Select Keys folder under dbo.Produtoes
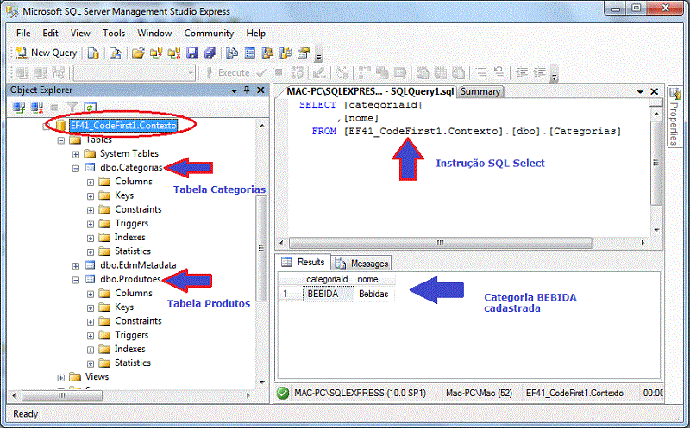Viewport: 690px width, 428px height. 124,307
